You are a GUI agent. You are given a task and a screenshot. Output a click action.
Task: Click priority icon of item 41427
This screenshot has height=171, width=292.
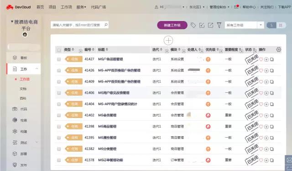[208, 59]
